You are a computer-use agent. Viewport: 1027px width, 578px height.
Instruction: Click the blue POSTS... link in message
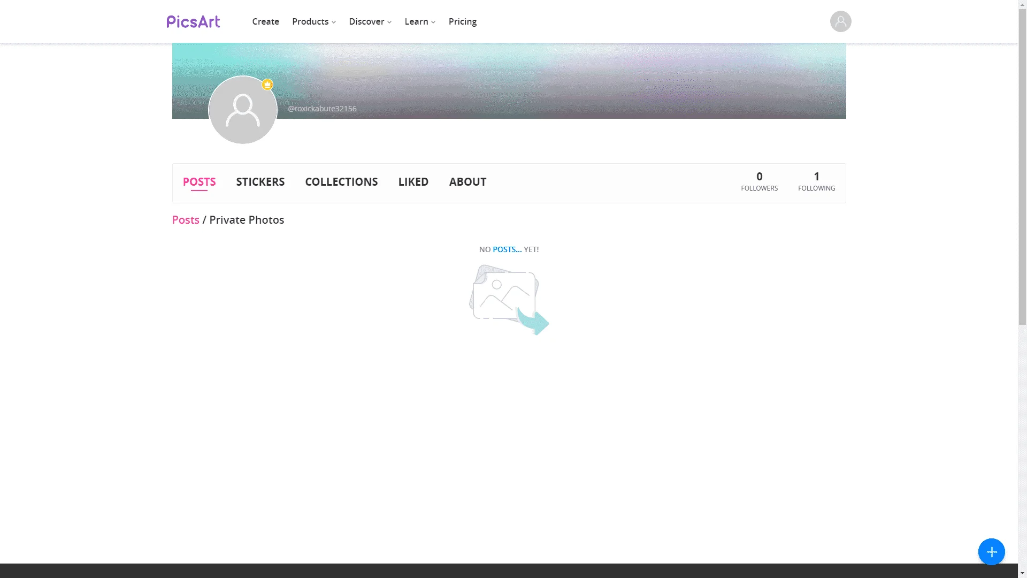[507, 249]
